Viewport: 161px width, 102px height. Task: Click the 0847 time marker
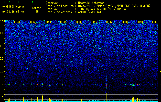[109, 22]
